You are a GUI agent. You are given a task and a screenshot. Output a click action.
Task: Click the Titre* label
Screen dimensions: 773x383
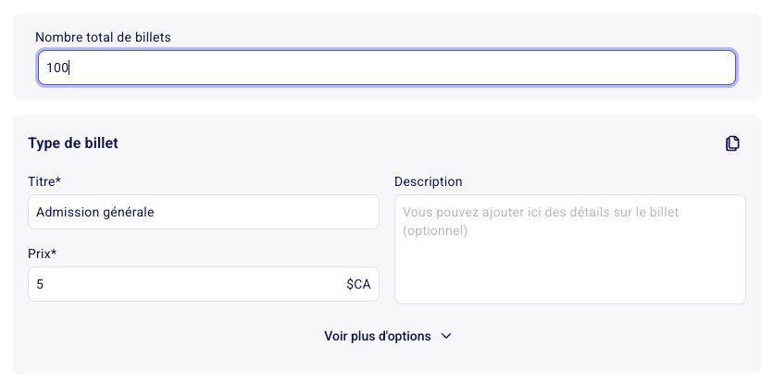[x=44, y=182]
